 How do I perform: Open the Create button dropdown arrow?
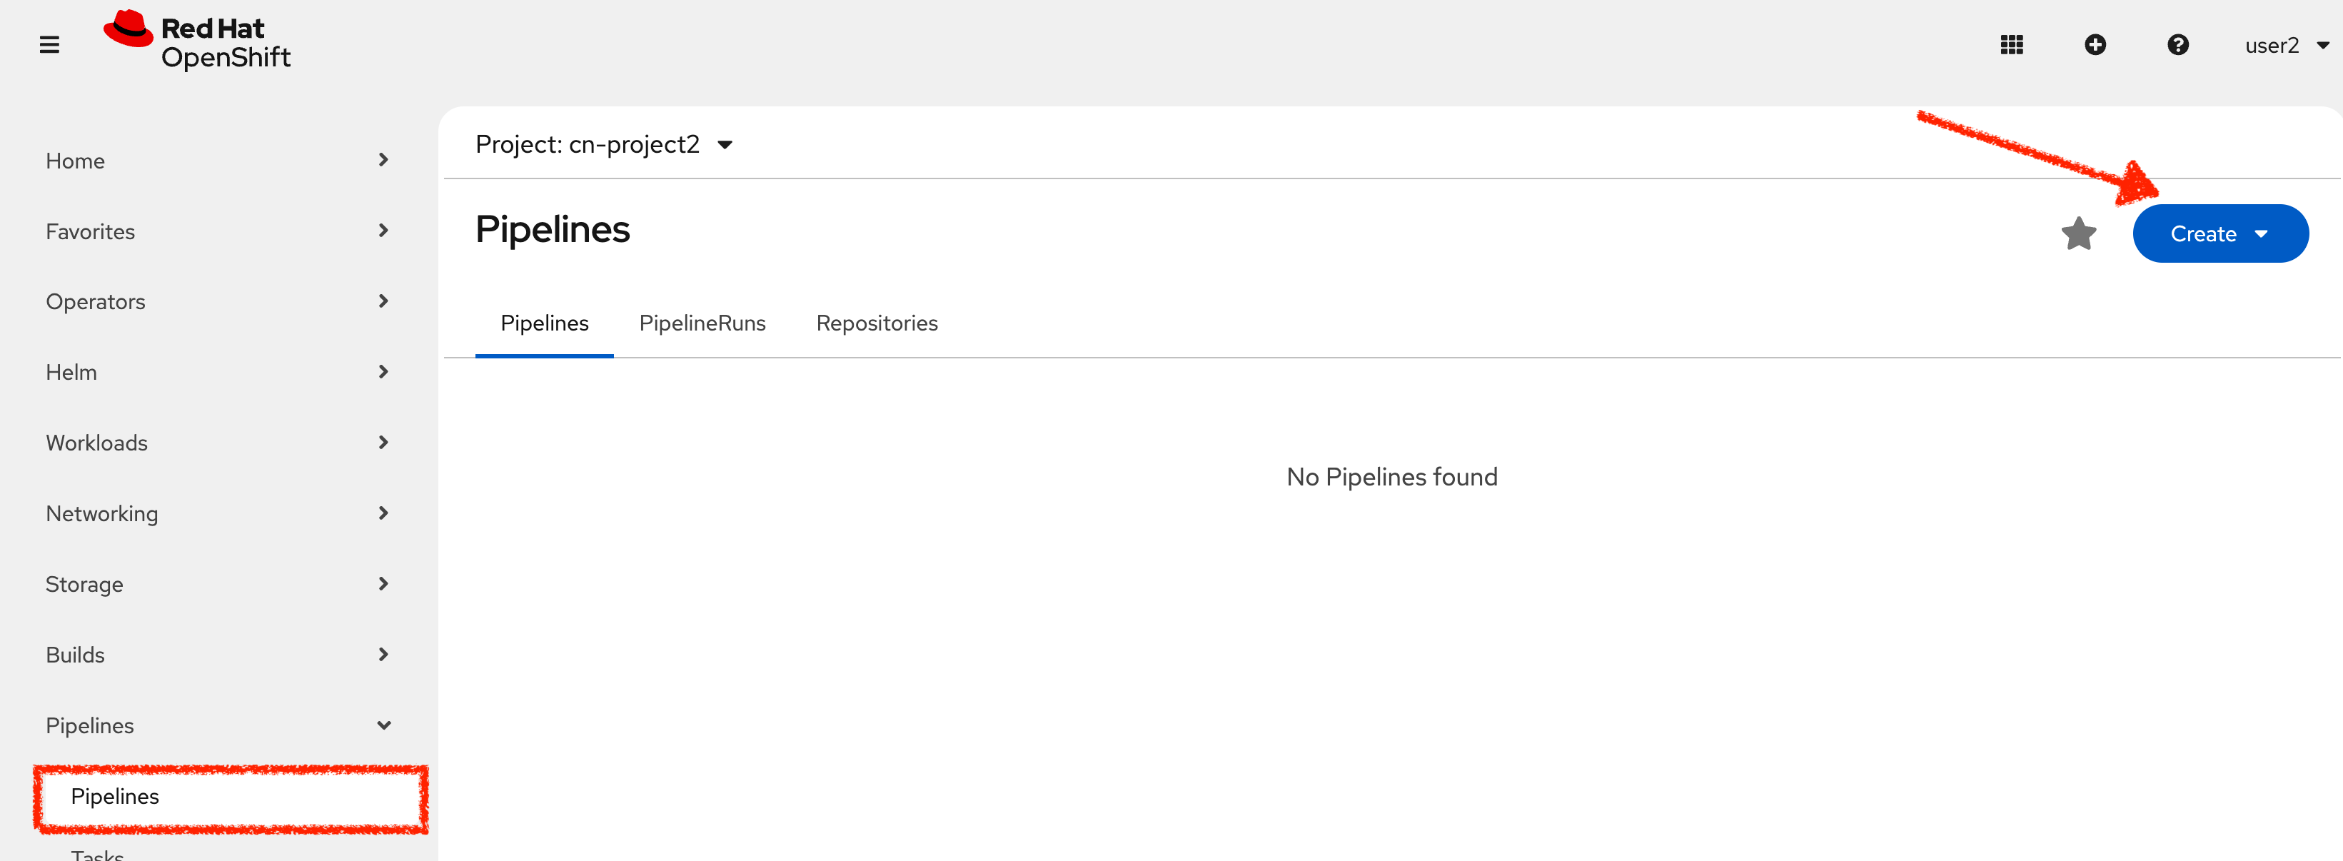(2264, 233)
